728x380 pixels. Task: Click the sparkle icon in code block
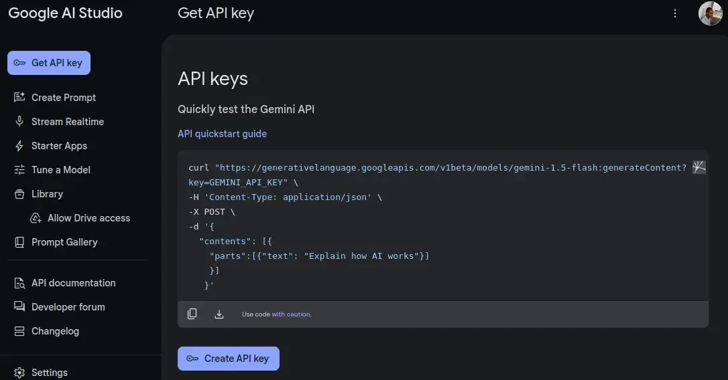699,168
